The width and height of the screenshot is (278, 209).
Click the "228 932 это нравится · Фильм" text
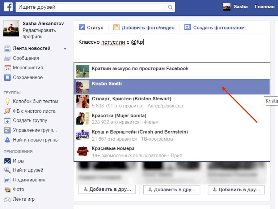[125, 122]
